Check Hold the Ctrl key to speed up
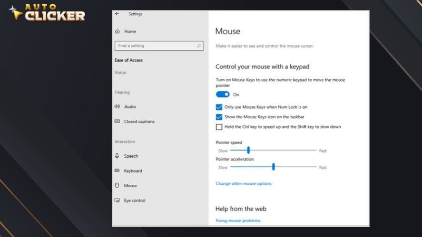This screenshot has width=422, height=237. tap(219, 127)
